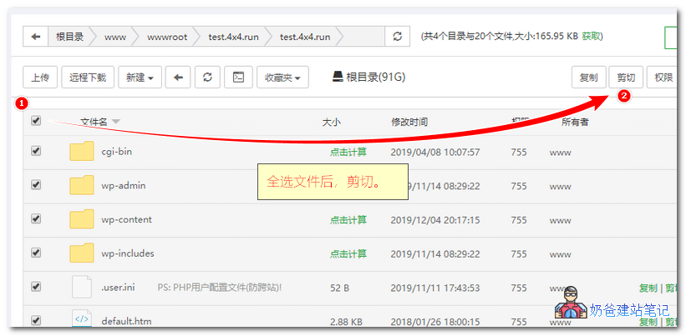Click date 2019/11/11 17:43:53
The image size is (686, 336).
coord(434,288)
